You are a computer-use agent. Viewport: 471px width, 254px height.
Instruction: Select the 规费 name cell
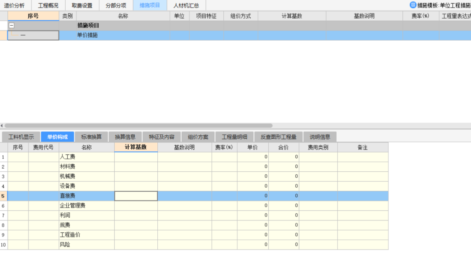click(87, 225)
